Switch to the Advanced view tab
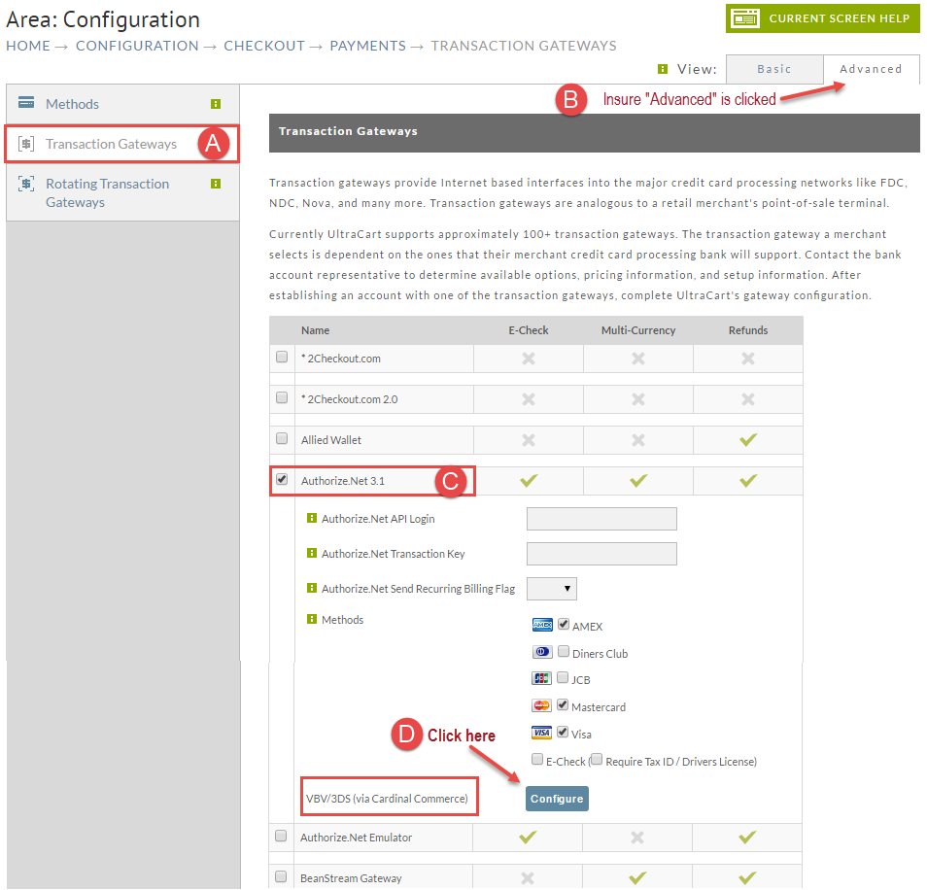This screenshot has height=890, width=927. click(871, 69)
